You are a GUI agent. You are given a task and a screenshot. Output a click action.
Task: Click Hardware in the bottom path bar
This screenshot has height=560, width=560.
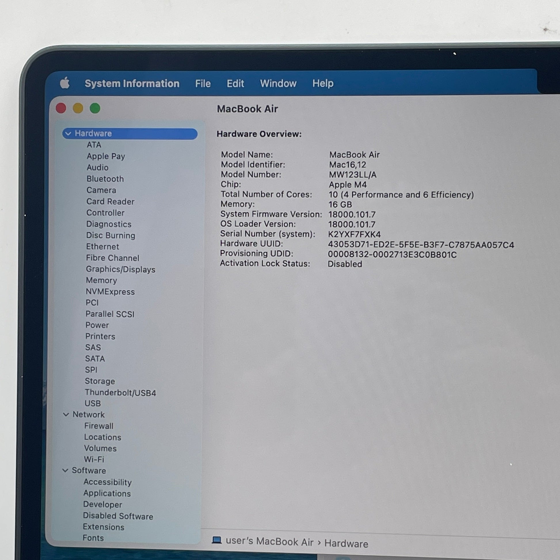pos(346,544)
